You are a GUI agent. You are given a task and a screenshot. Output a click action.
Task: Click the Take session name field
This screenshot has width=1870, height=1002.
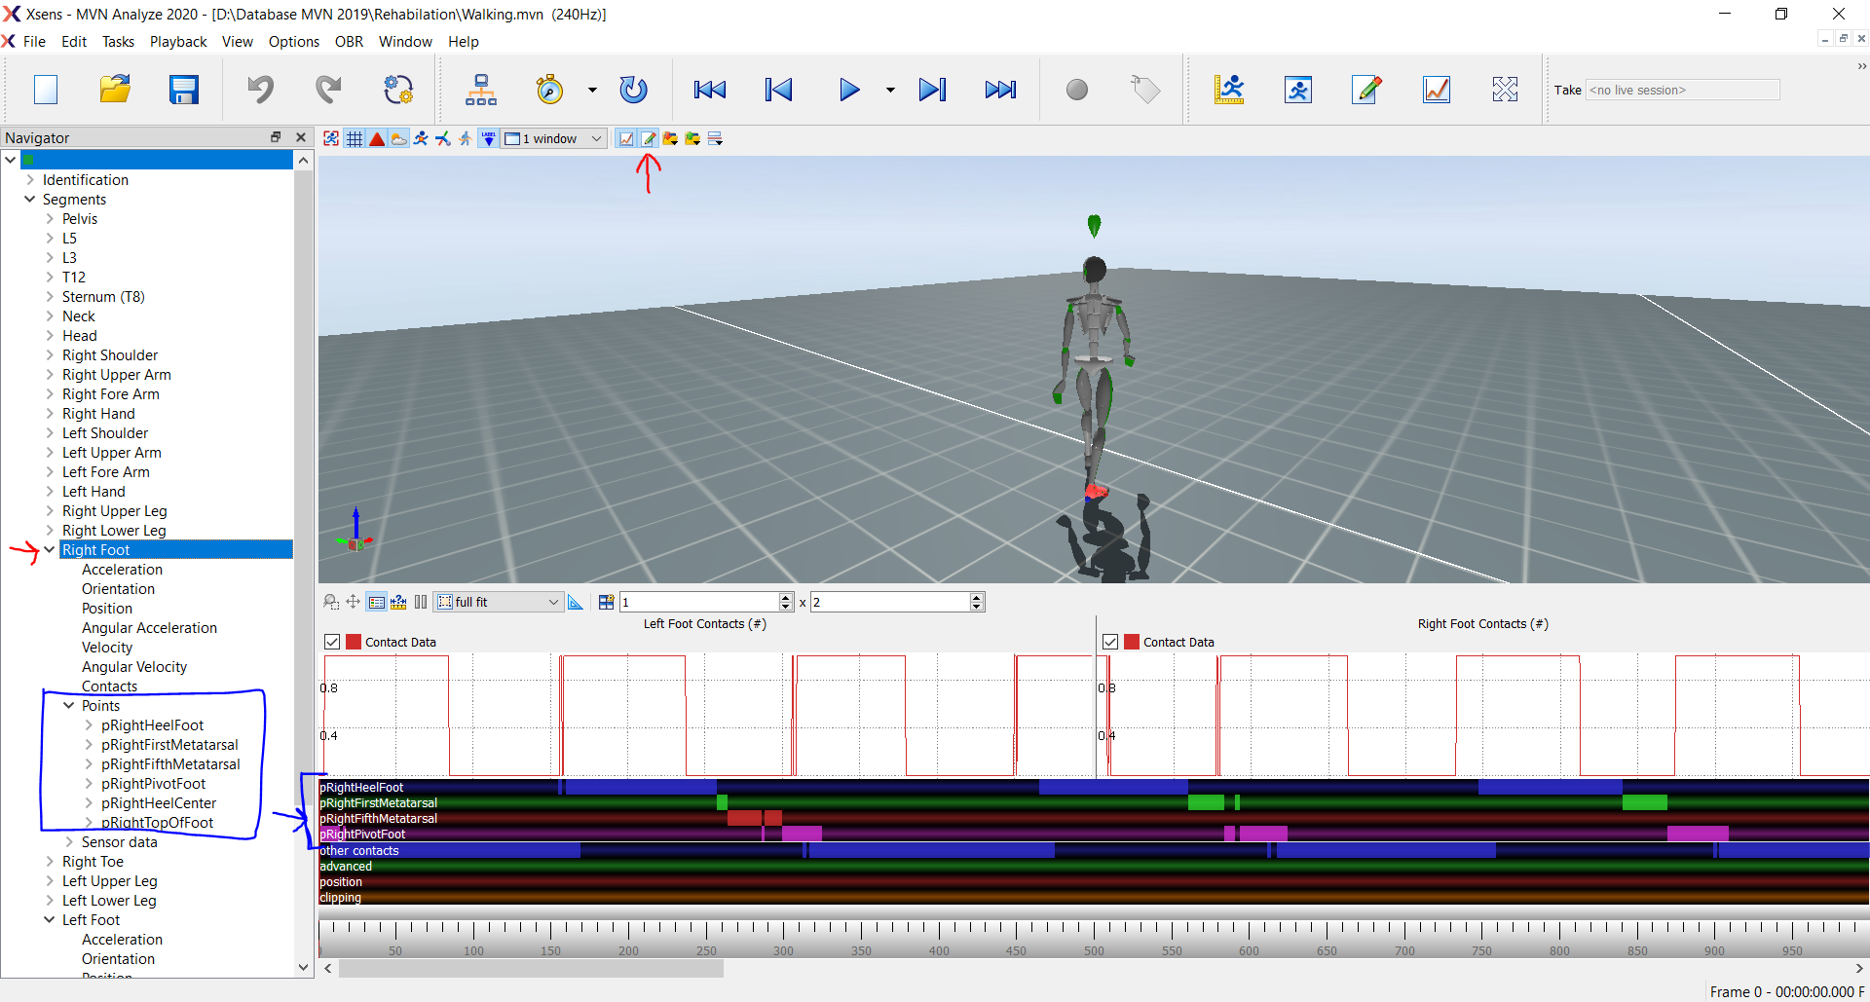point(1682,90)
